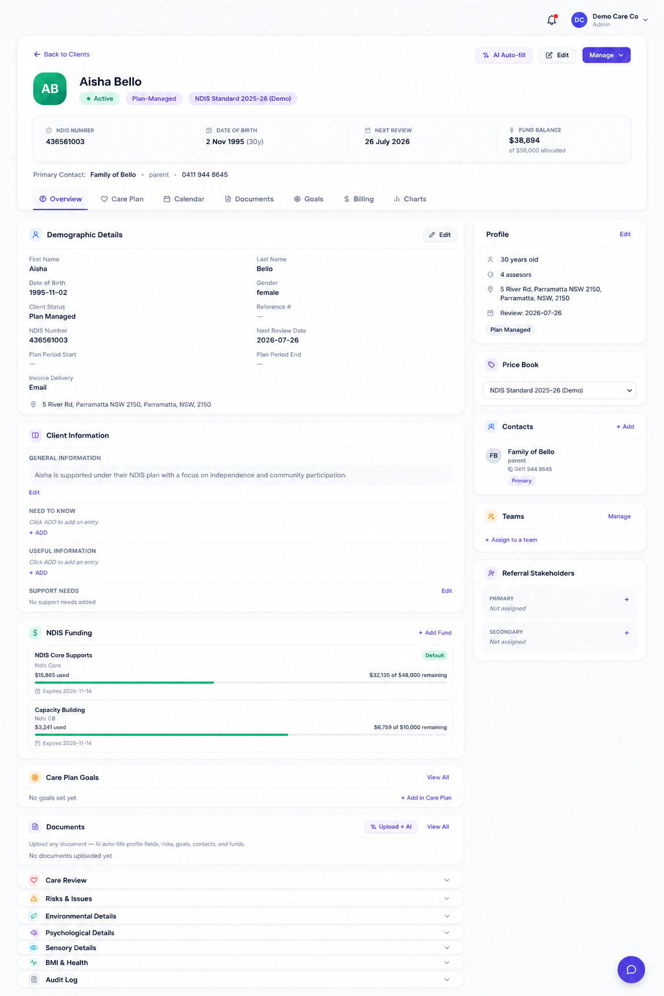Click the Plan-Managed status badge
Viewport: 664px width, 996px height.
tap(154, 99)
